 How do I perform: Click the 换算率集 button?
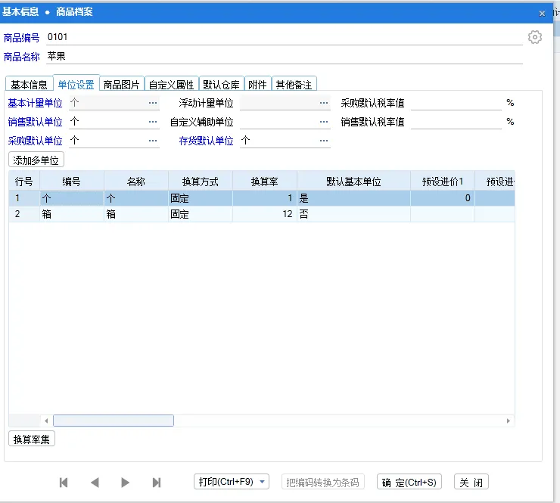32,439
